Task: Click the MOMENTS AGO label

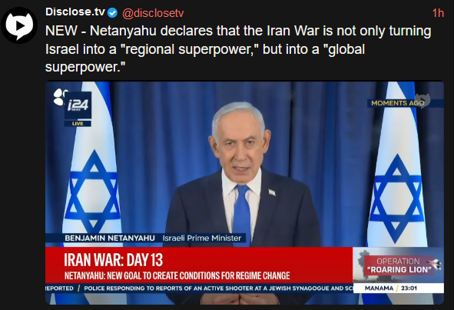Action: [x=398, y=103]
